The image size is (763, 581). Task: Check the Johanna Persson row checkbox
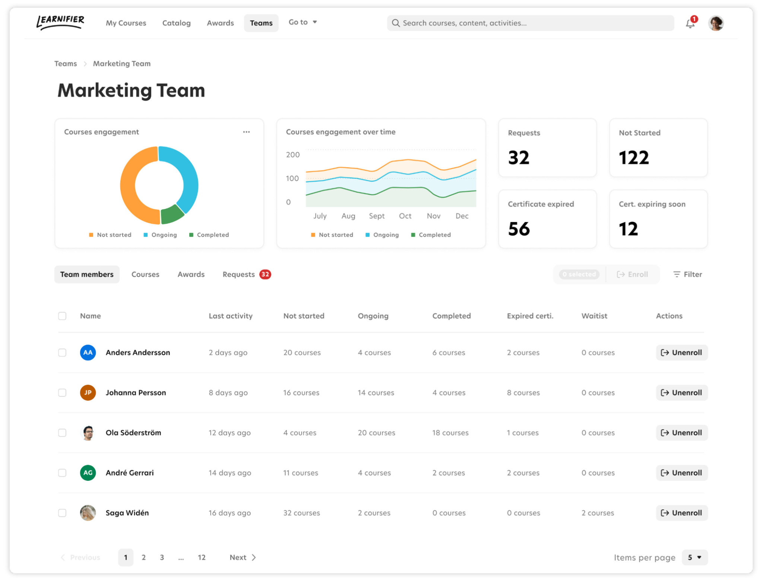point(62,393)
